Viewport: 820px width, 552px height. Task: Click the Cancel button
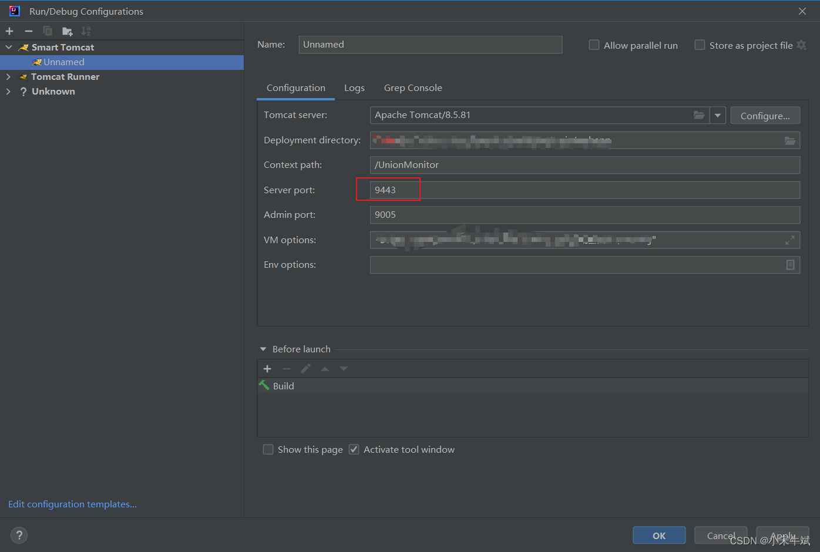point(721,536)
